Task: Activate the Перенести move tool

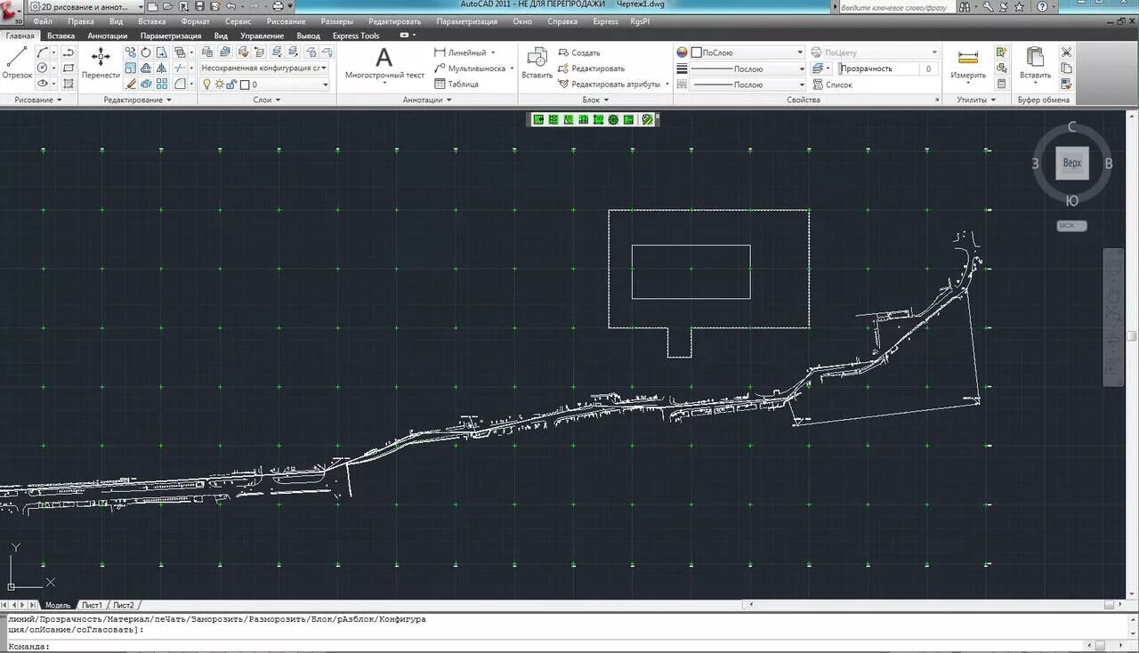Action: pos(101,63)
